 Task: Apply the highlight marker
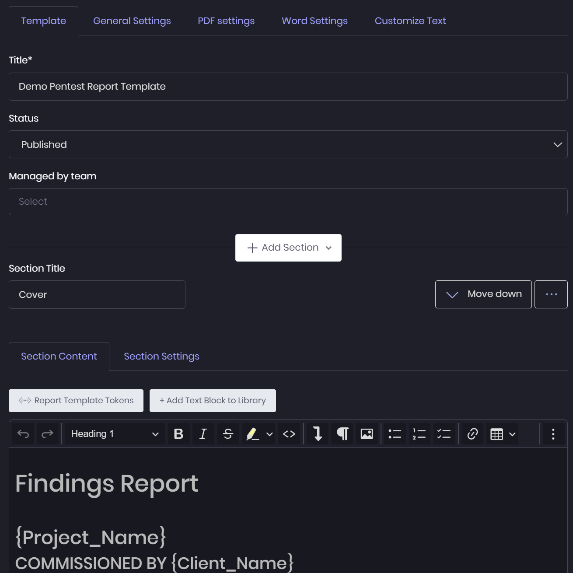(252, 434)
